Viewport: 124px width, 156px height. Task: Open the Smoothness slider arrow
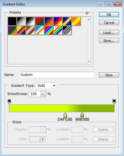(x=43, y=94)
